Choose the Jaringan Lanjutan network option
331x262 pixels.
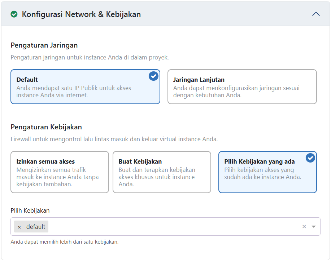(x=242, y=86)
